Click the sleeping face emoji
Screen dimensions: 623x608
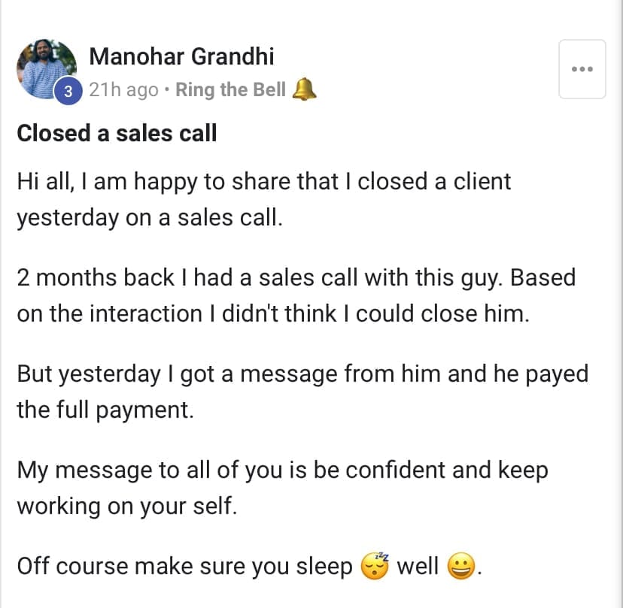pyautogui.click(x=375, y=566)
